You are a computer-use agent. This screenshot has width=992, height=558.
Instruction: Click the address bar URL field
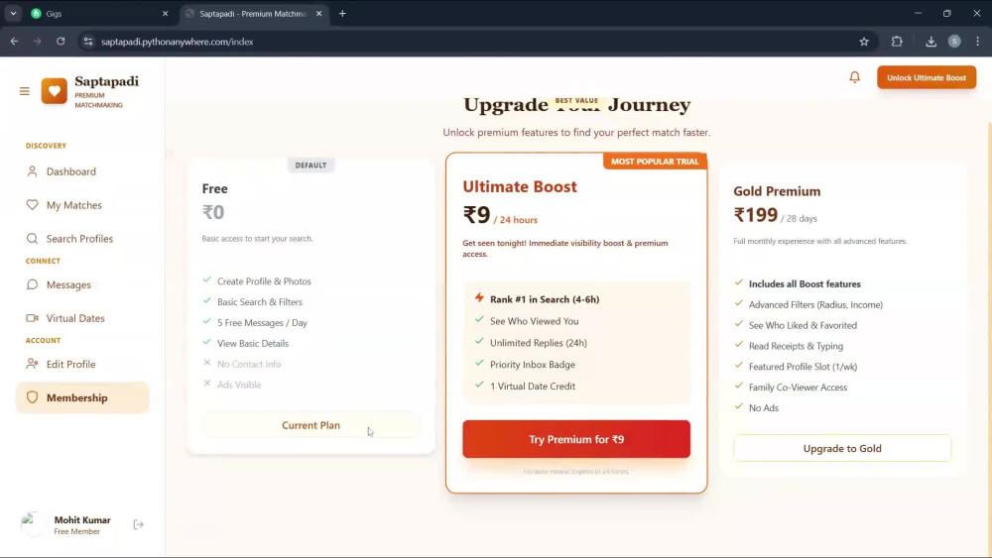tap(474, 42)
